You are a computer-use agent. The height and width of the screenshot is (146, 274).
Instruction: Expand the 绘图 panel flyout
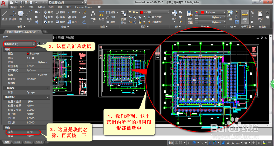[x=21, y=27]
